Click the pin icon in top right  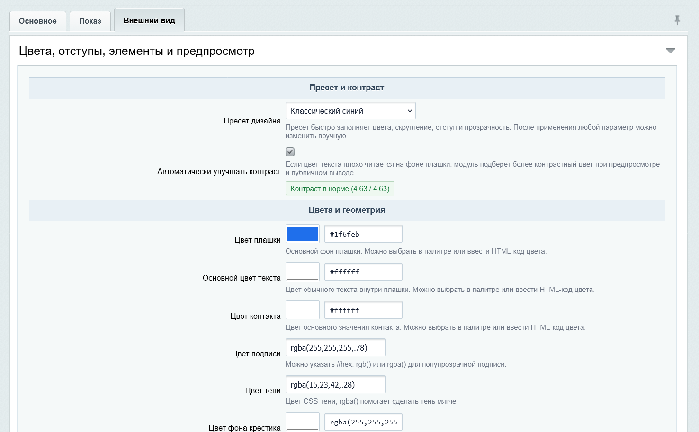(677, 20)
